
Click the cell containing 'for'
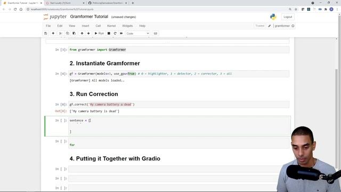179,143
